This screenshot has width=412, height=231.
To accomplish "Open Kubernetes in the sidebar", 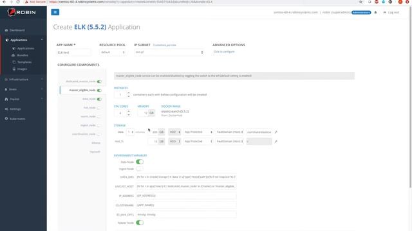I will (x=17, y=119).
